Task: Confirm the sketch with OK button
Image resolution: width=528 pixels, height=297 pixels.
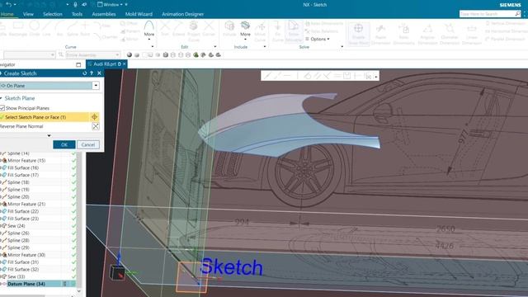Action: pos(64,145)
